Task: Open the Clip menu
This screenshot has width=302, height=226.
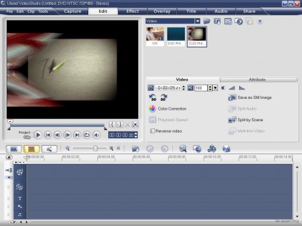Action: [x=31, y=11]
